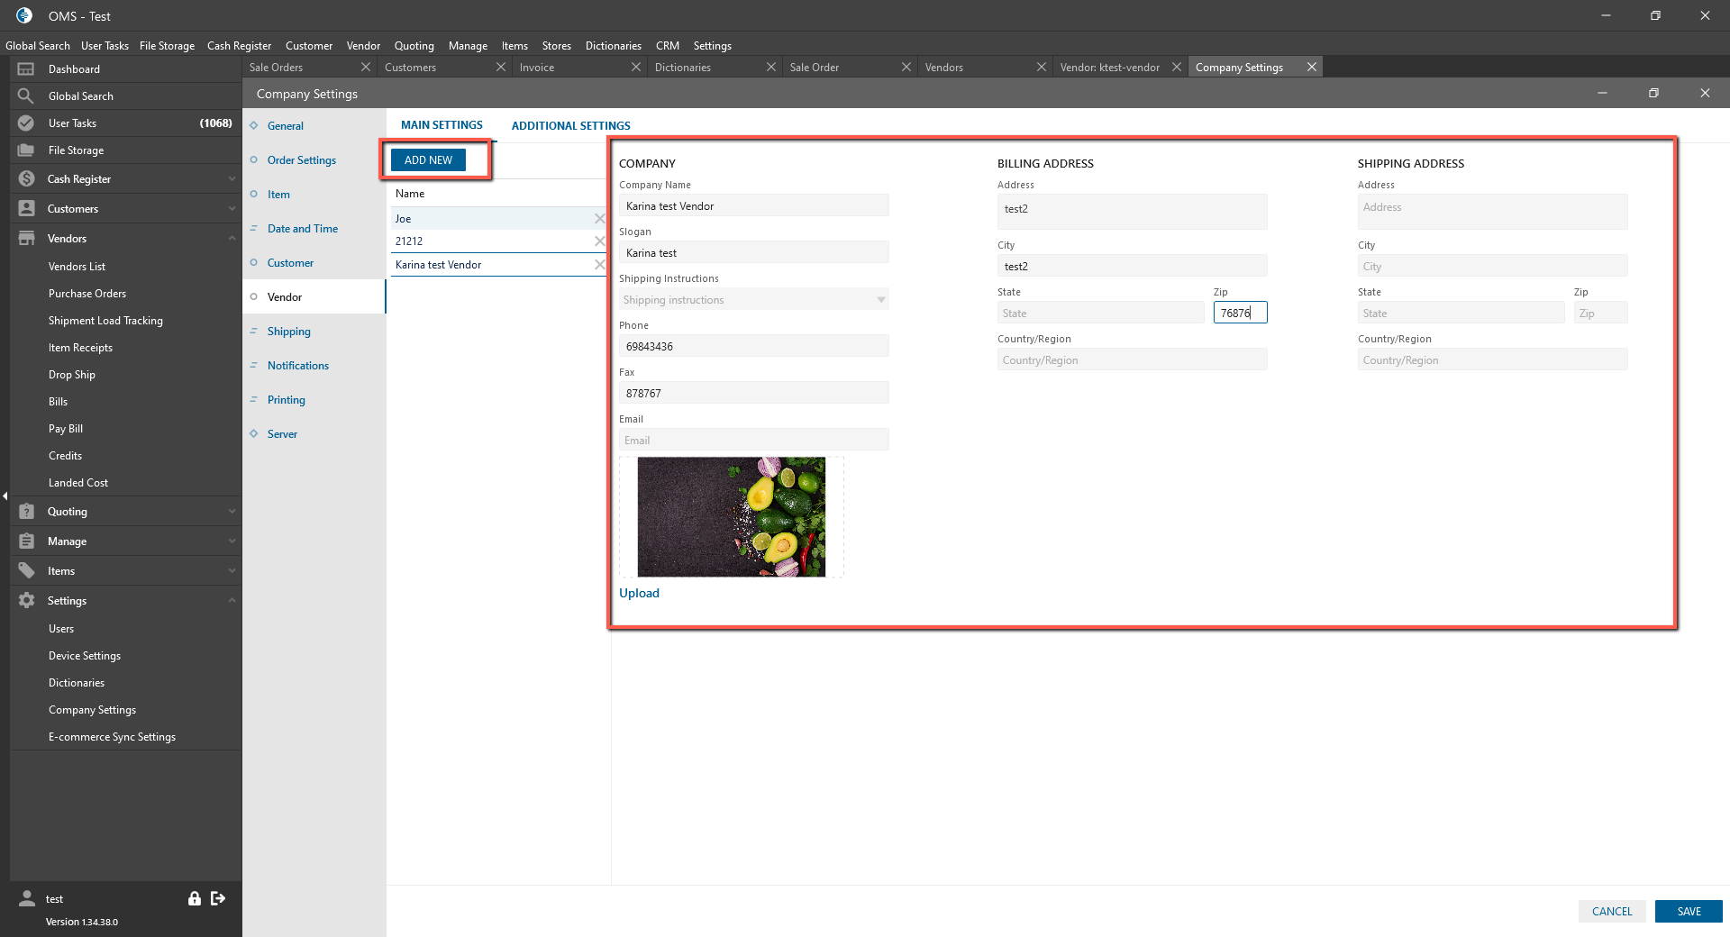Click the File Storage folder icon
The image size is (1730, 937).
[26, 150]
